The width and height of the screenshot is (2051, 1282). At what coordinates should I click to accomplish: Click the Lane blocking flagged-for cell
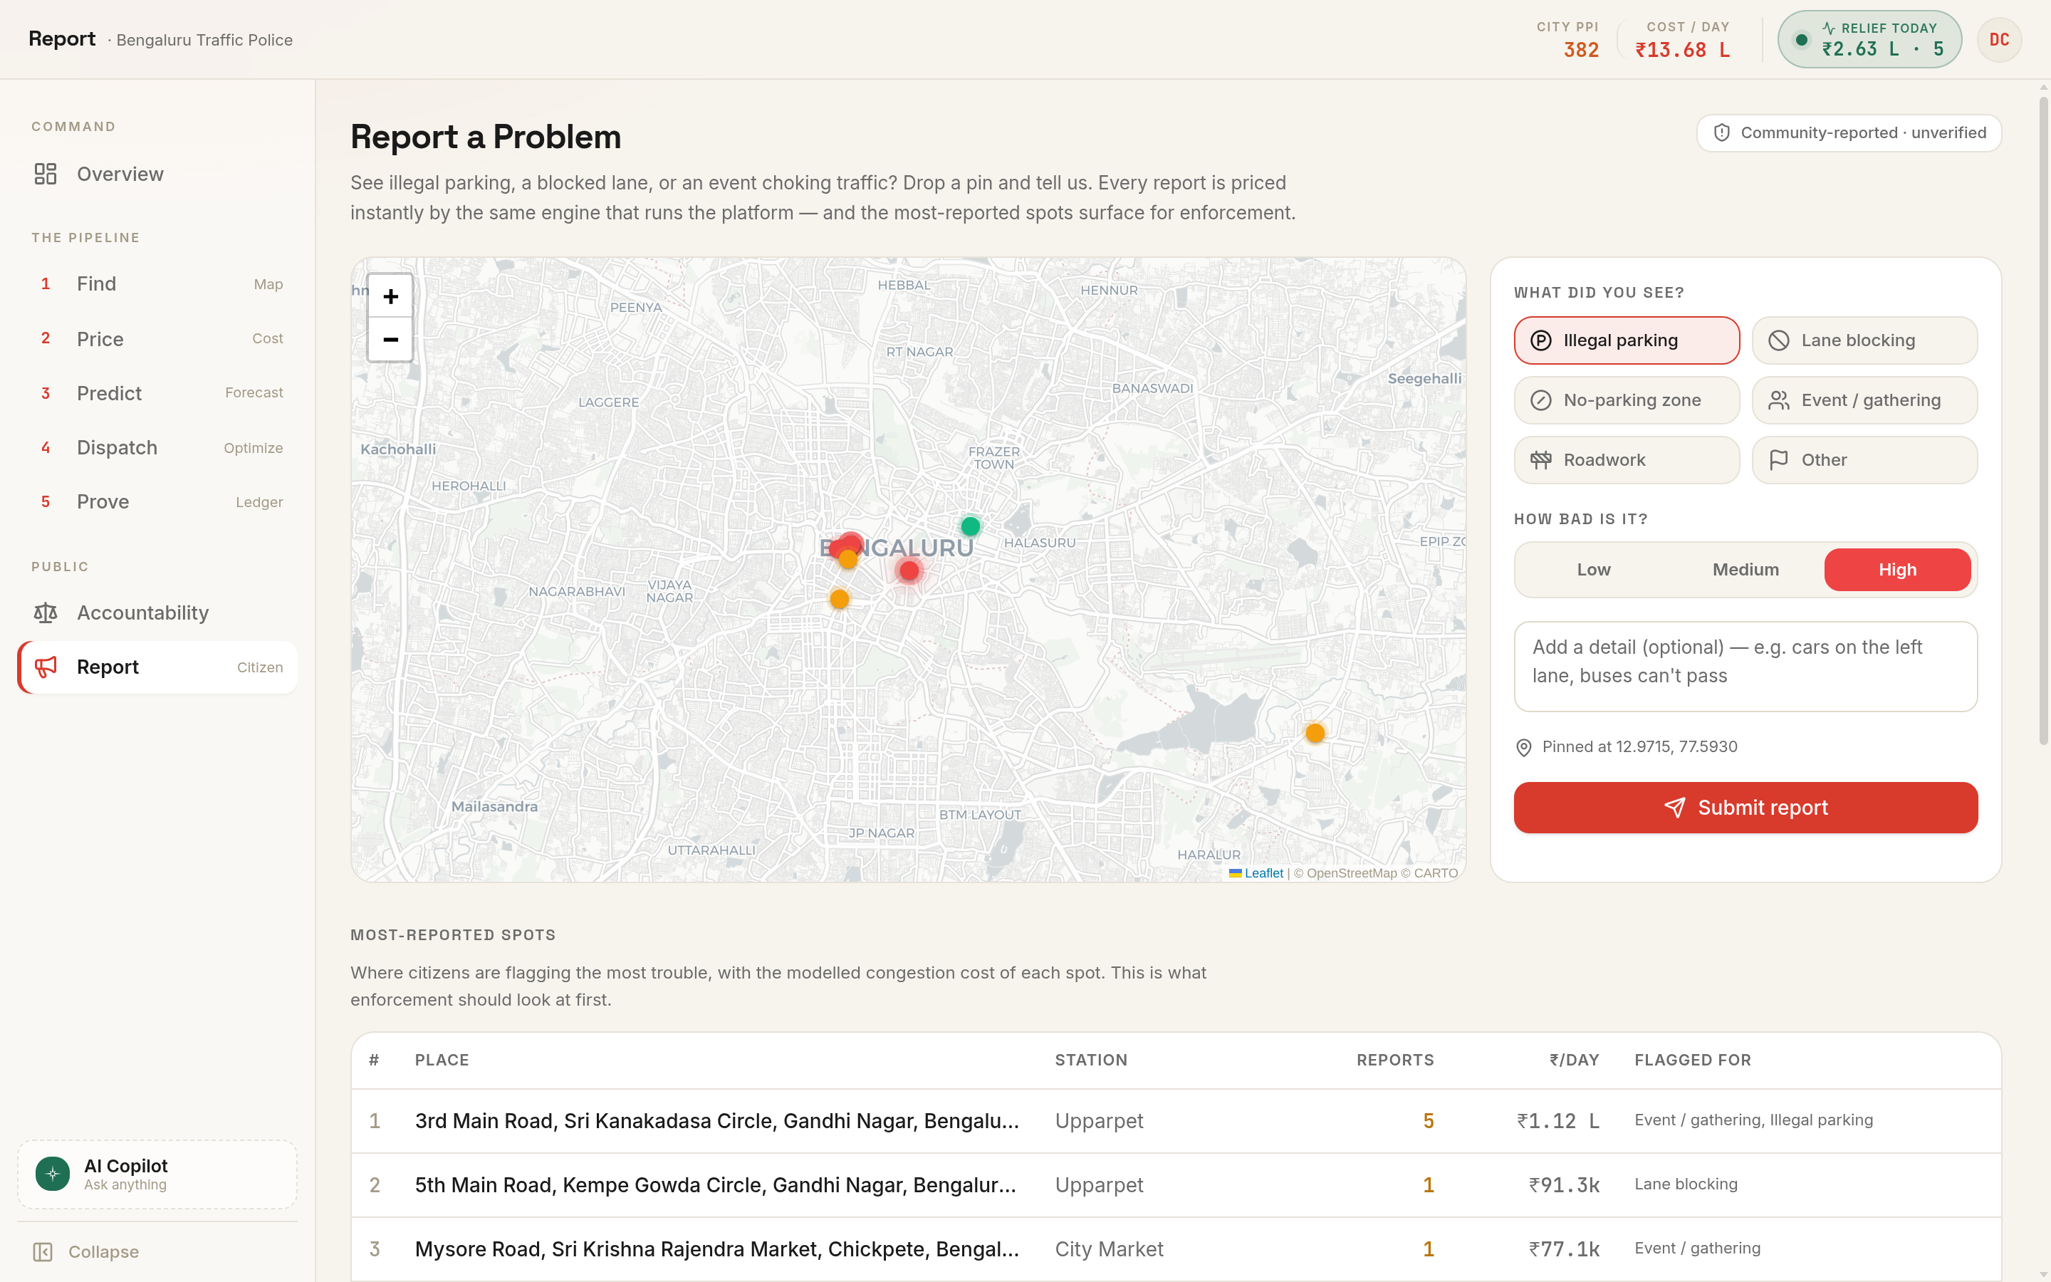tap(1686, 1184)
